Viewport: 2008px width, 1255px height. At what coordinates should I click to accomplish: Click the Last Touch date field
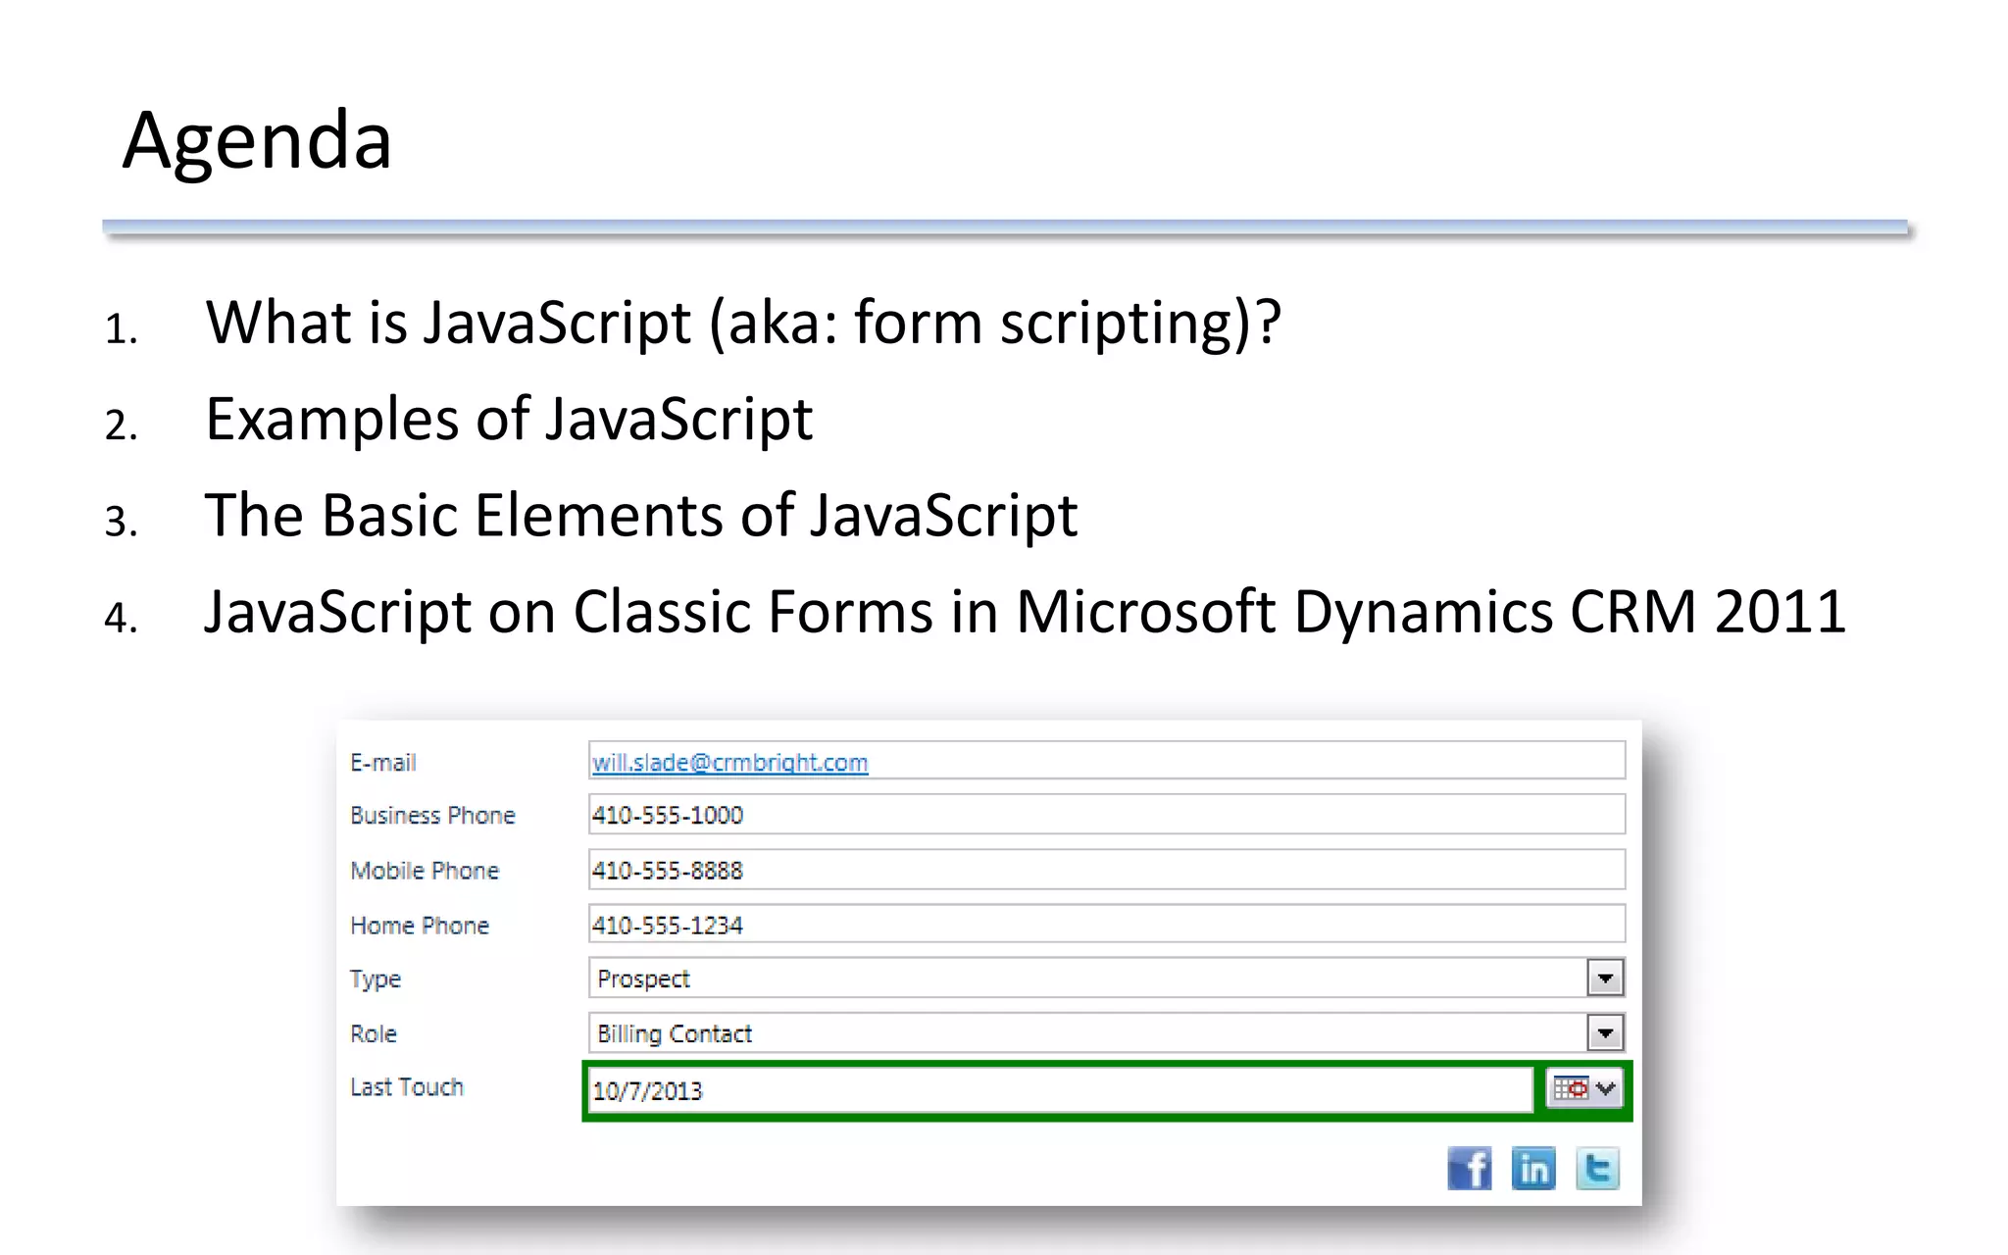1059,1090
